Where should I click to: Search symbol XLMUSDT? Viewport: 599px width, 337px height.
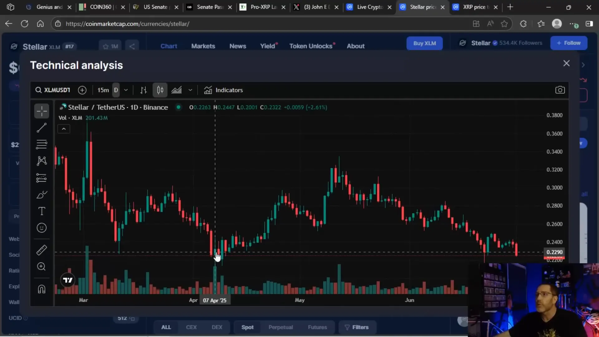coord(53,90)
